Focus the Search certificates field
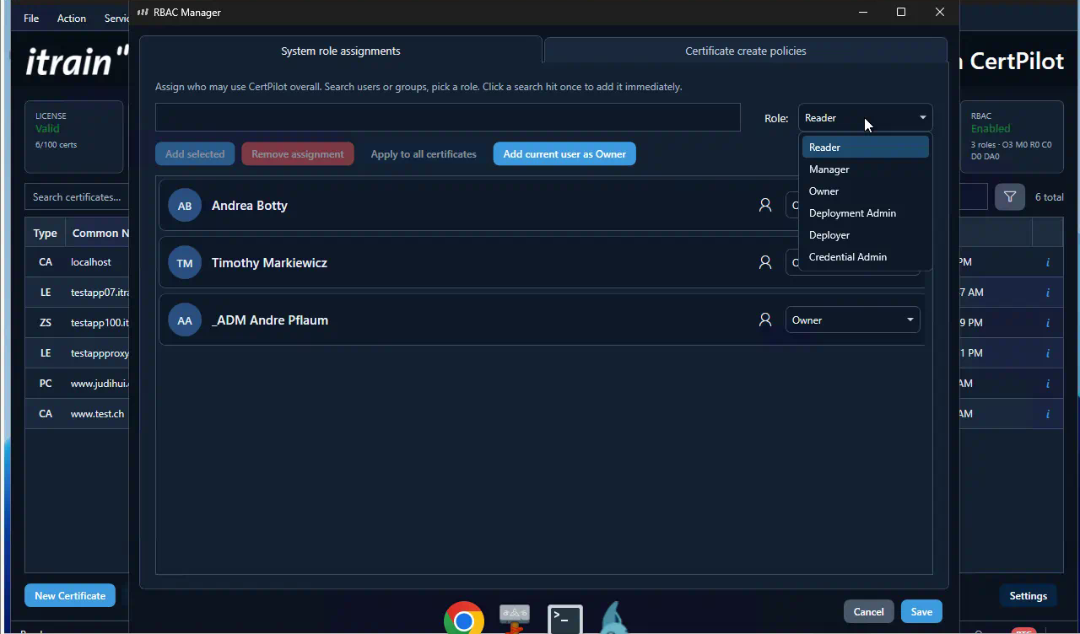Screen dimensions: 1080x634 tap(77, 196)
